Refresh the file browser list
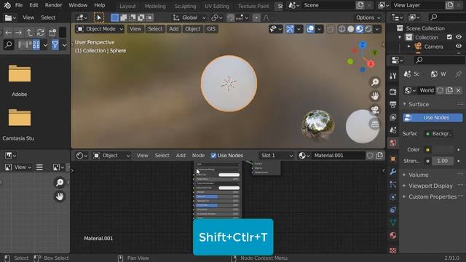The width and height of the screenshot is (466, 262). click(x=41, y=32)
